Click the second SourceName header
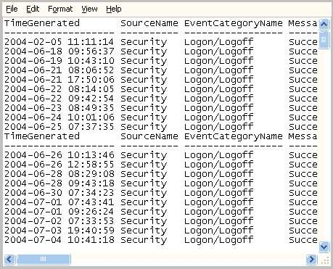 (x=149, y=136)
